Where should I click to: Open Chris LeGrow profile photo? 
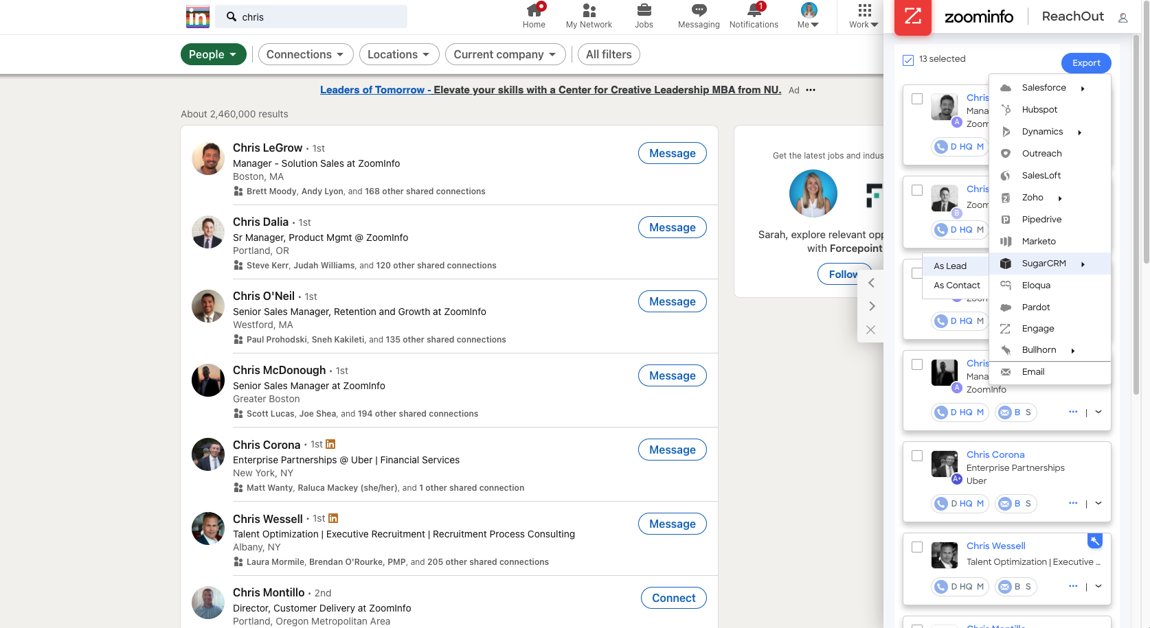(x=208, y=159)
